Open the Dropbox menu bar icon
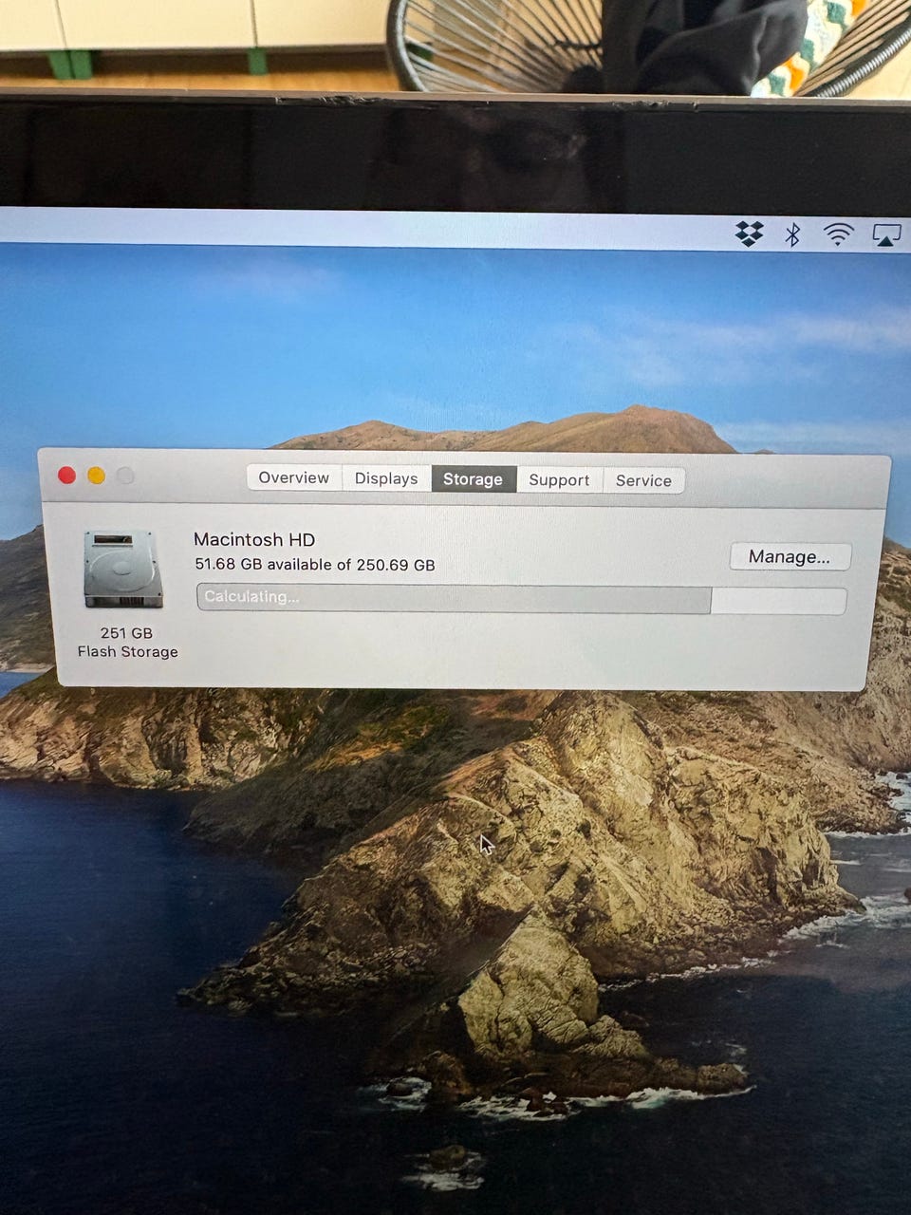This screenshot has height=1215, width=911. [x=750, y=234]
